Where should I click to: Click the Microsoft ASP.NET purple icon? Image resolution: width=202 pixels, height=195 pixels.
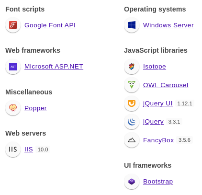tap(13, 67)
